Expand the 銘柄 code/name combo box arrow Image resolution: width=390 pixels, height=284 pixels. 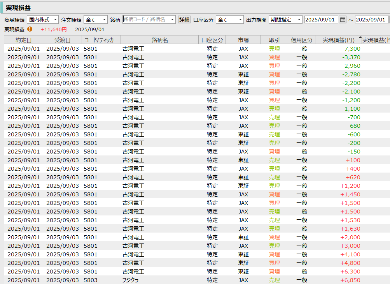pyautogui.click(x=172, y=20)
